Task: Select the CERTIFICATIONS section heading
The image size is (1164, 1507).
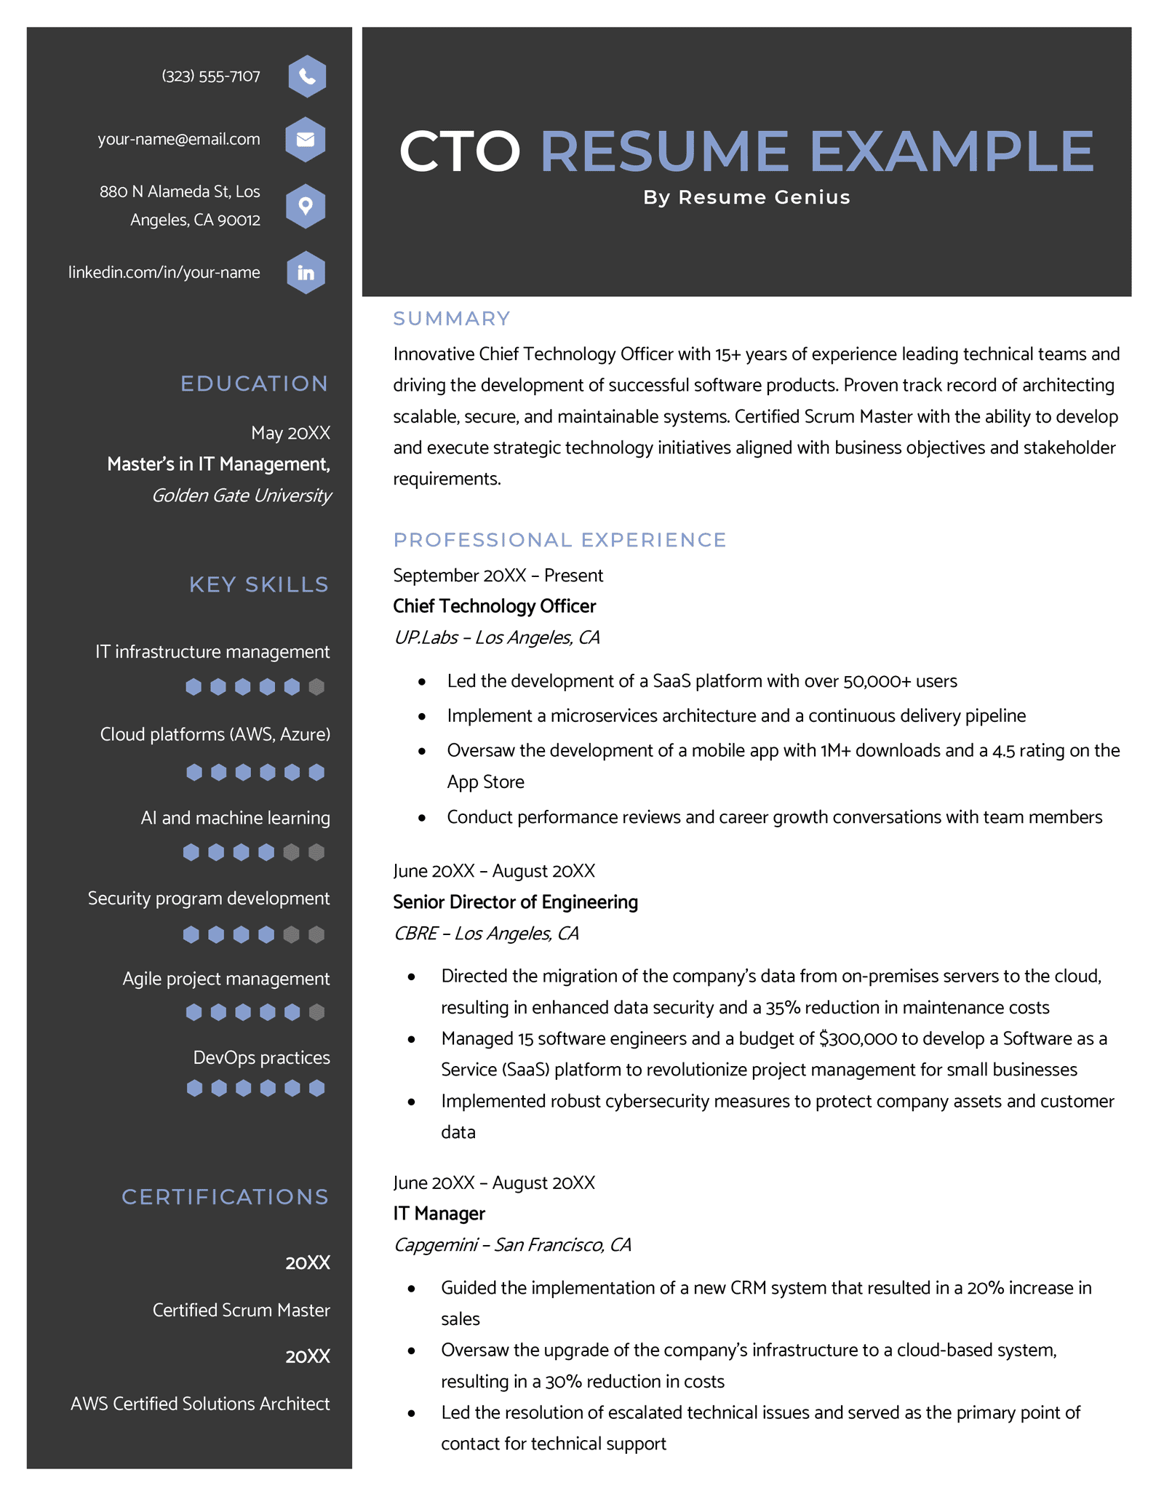Action: click(x=225, y=1197)
